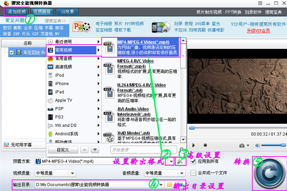287x191 pixels.
Task: Click the MPEG-4 AVC MP4 file icon
Action: point(109,69)
